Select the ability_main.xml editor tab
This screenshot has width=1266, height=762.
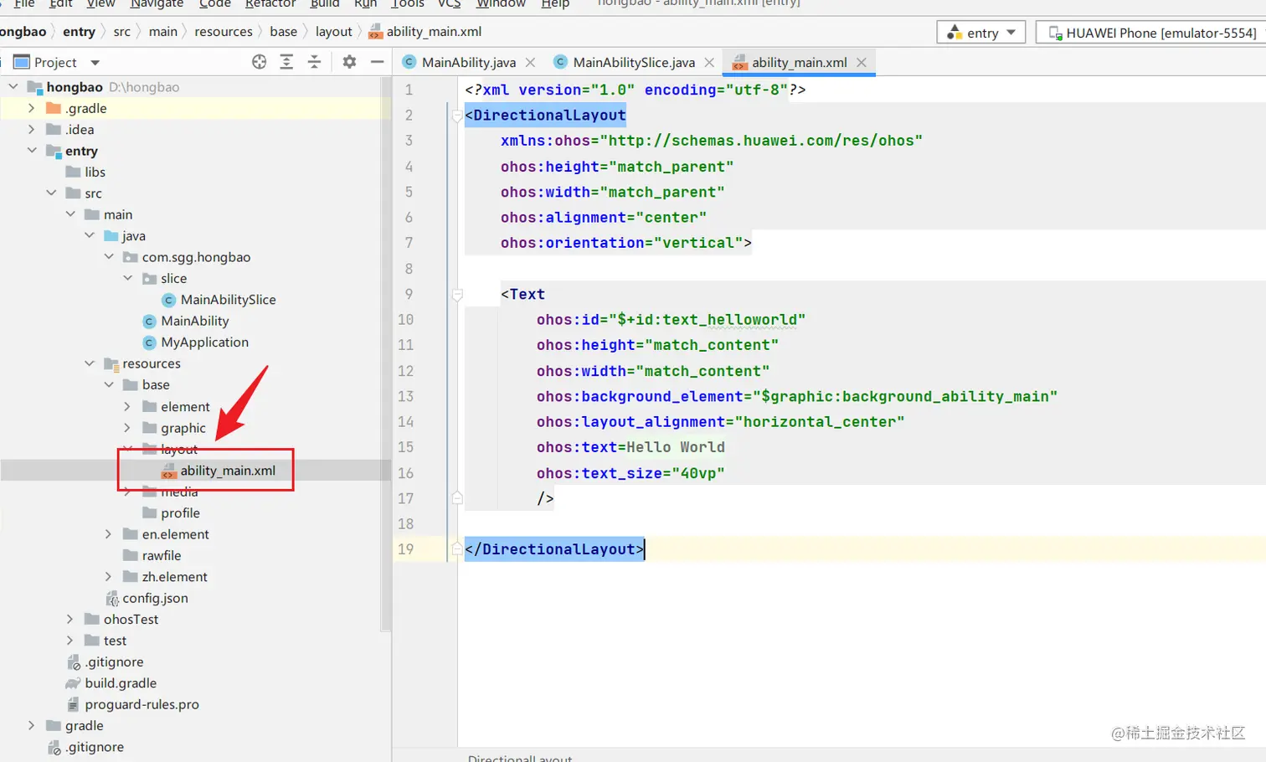coord(799,63)
